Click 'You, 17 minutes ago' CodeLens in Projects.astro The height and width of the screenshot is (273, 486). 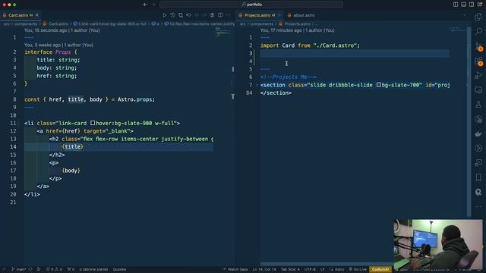[297, 30]
